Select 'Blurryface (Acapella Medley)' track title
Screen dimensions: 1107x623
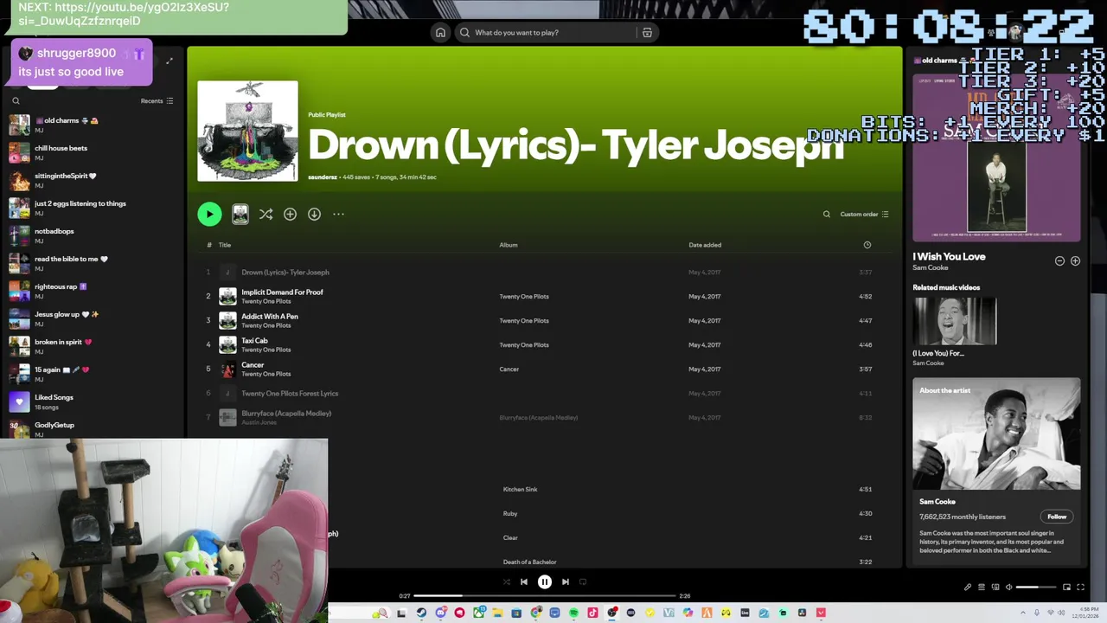[x=286, y=414]
